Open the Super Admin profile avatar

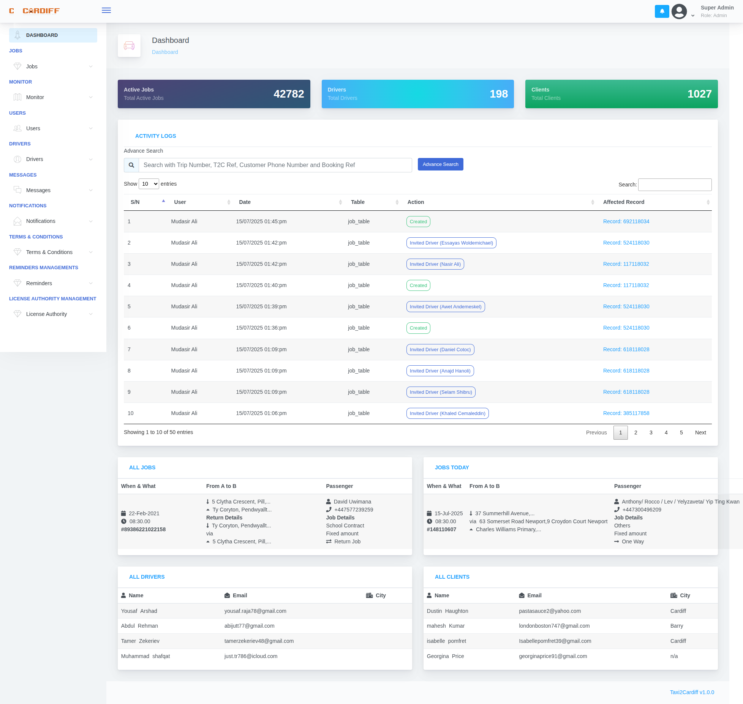pyautogui.click(x=679, y=11)
